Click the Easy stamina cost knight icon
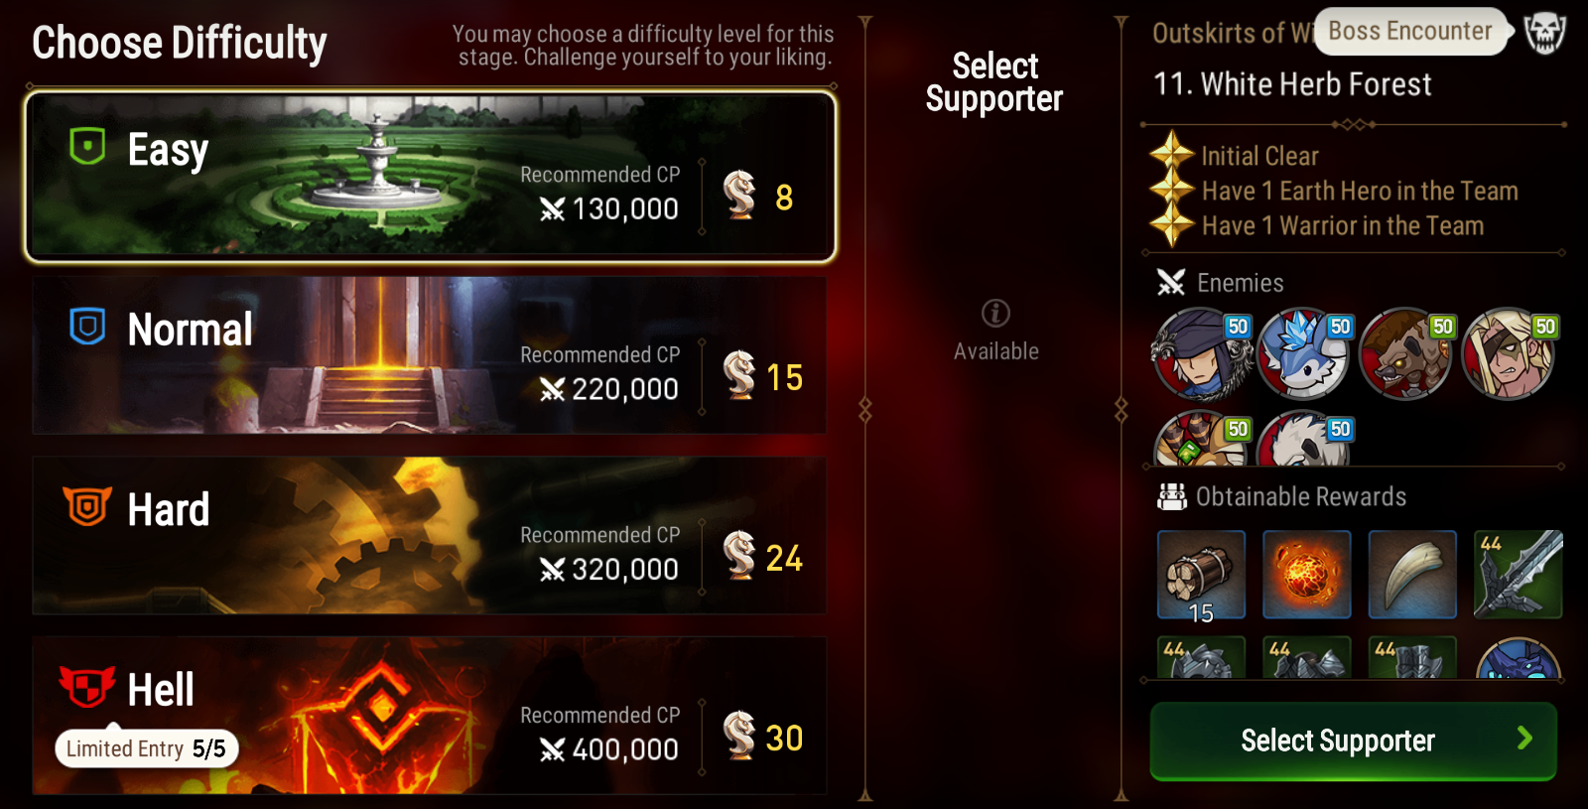This screenshot has height=809, width=1588. click(x=739, y=195)
